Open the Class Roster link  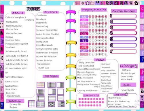[41, 15]
